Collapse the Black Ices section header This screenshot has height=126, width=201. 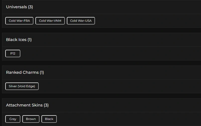(16, 40)
